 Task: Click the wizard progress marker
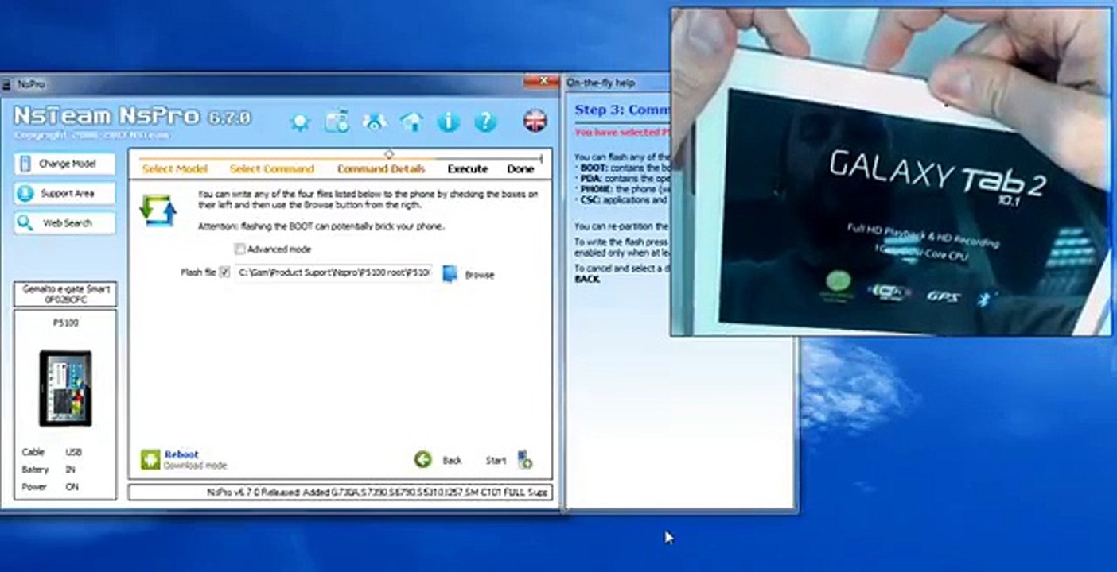click(389, 154)
